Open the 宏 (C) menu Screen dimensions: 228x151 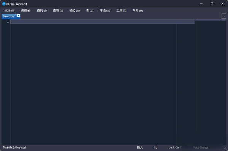pos(90,11)
